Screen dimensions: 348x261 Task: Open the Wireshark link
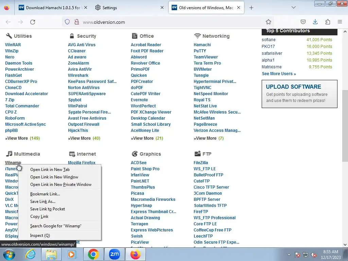pyautogui.click(x=78, y=75)
